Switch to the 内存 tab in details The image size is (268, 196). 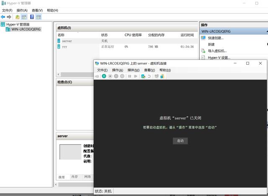point(75,177)
